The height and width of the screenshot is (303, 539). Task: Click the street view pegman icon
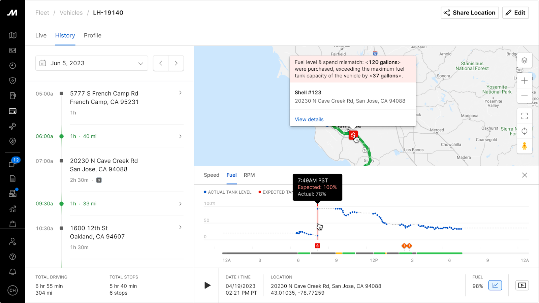tap(525, 146)
